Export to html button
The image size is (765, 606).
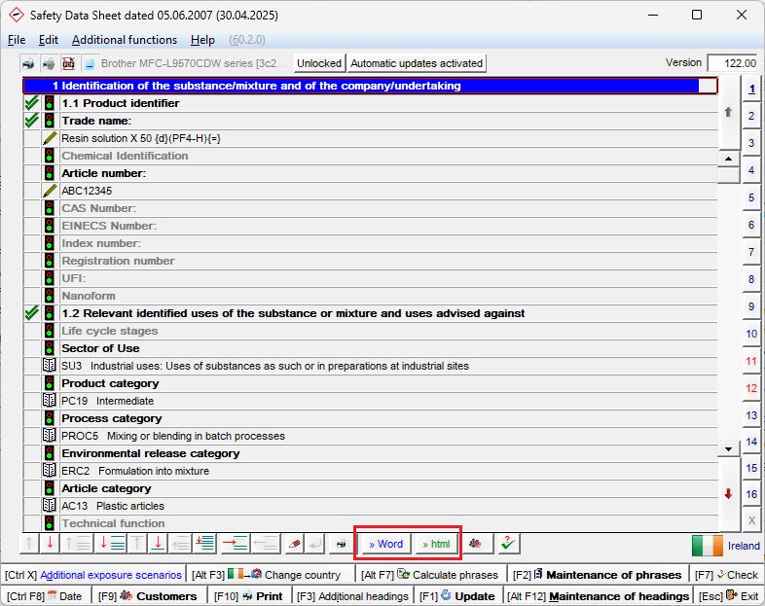[436, 544]
